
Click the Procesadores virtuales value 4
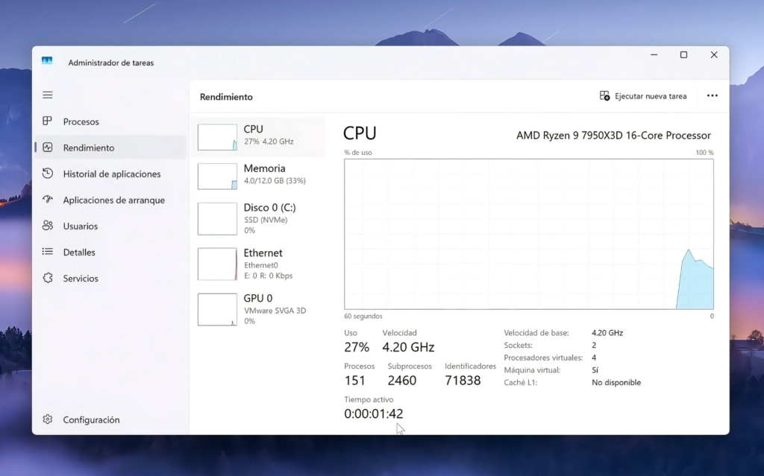tap(594, 358)
